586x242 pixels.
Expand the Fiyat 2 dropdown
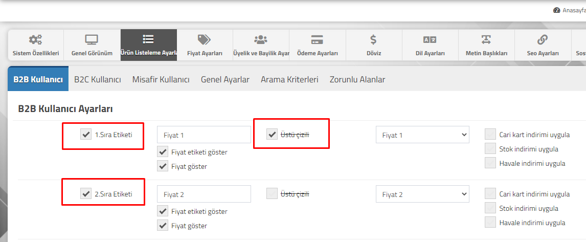point(422,194)
